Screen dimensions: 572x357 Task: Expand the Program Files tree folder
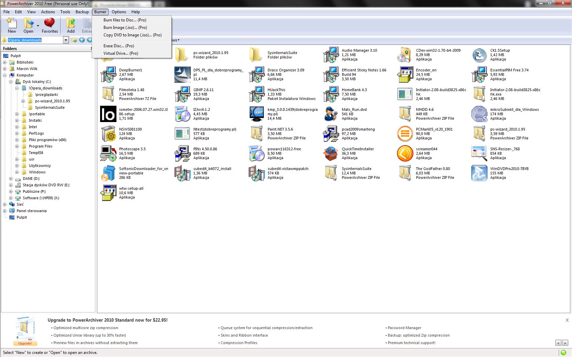(x=17, y=146)
